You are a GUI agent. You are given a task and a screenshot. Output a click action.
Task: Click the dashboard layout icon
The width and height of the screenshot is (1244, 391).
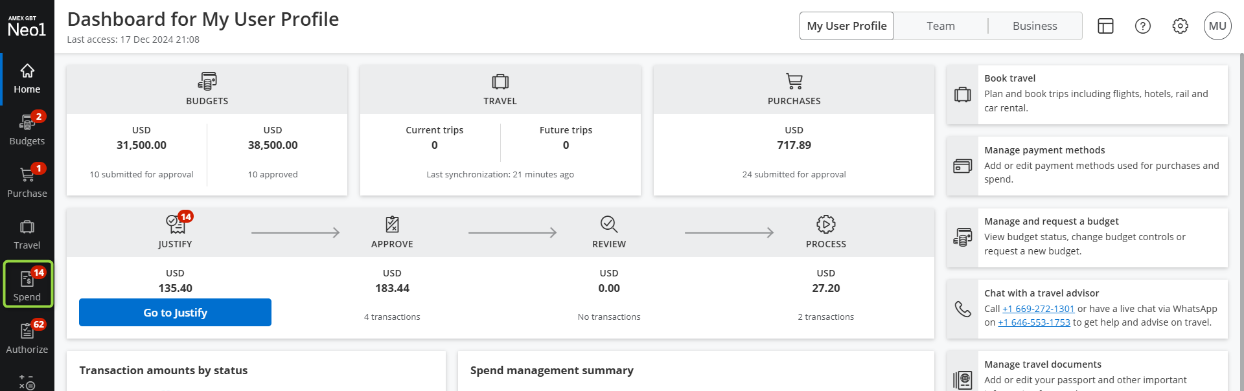point(1105,26)
